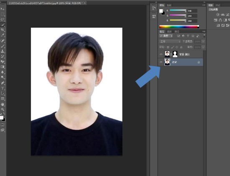Click the foreground color in Color panel
This screenshot has width=230, height=176.
[161, 11]
